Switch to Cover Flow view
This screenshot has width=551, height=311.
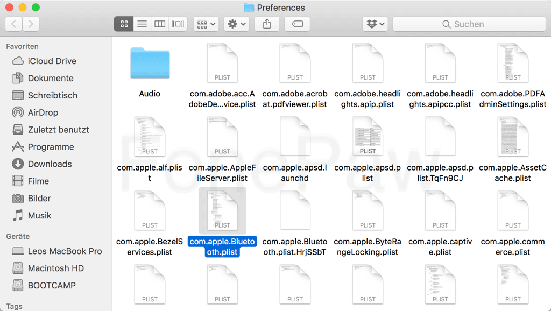[x=178, y=24]
